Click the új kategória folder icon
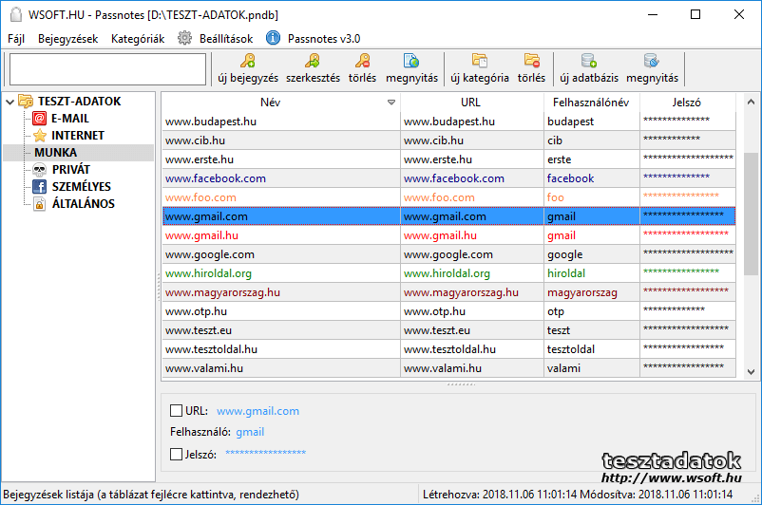 [480, 61]
